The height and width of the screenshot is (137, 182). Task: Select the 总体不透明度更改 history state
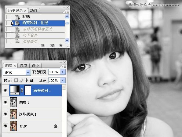[38, 29]
